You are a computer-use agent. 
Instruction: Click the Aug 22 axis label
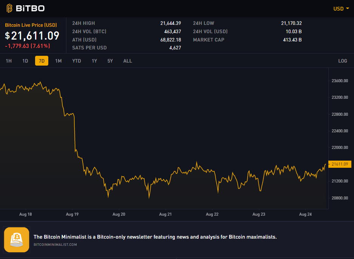pos(212,215)
